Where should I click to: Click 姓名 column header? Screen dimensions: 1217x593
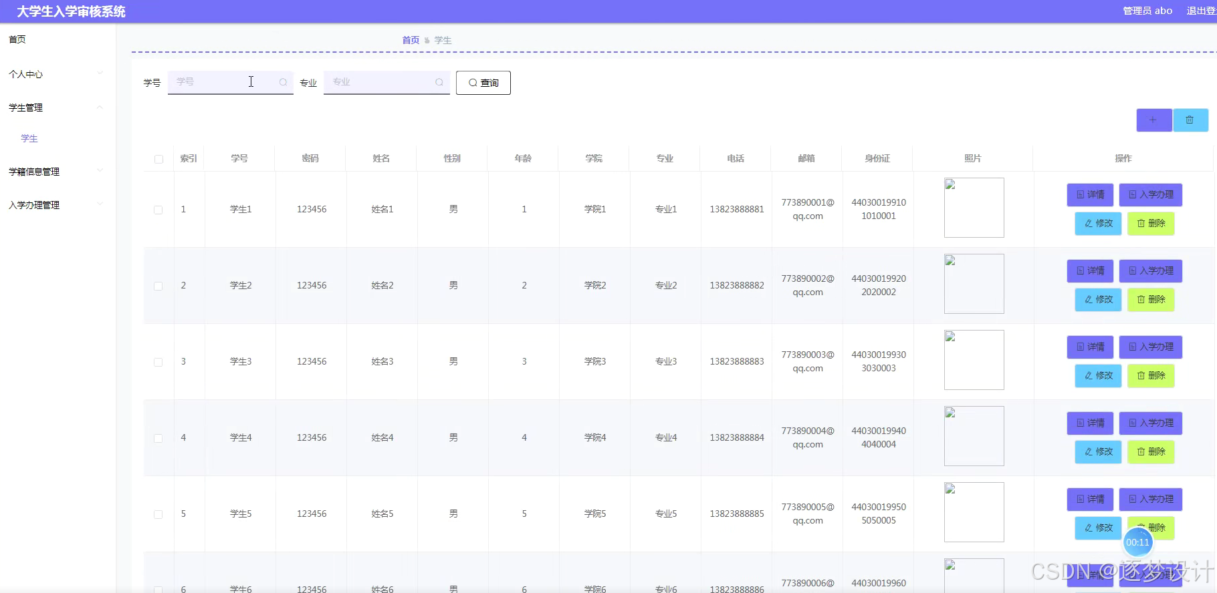click(381, 158)
